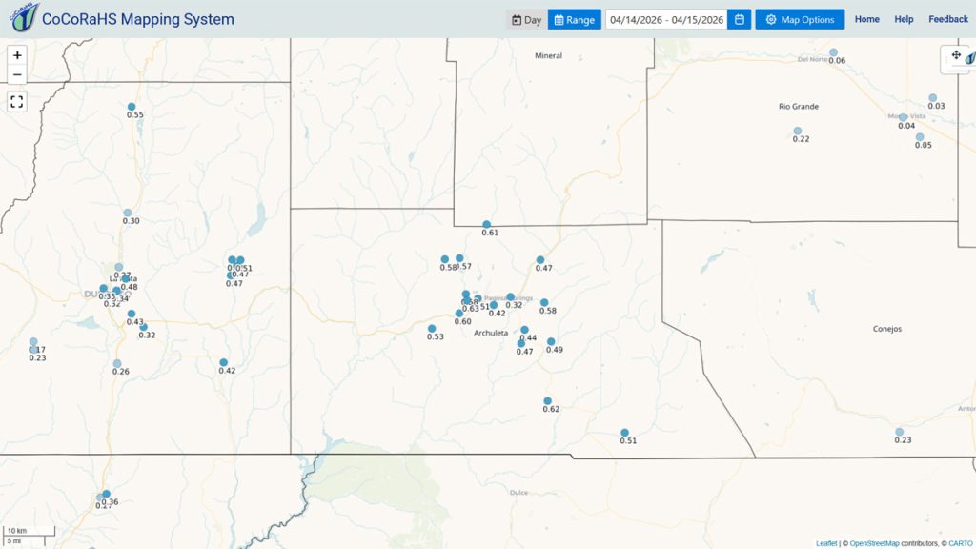Screen dimensions: 976x549
Task: Select the station marker reading 0.62
Action: [548, 401]
